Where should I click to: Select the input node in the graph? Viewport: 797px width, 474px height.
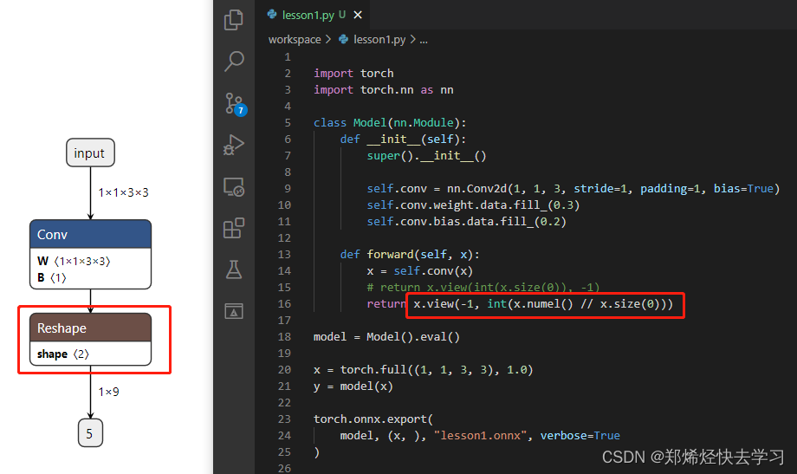pos(90,153)
